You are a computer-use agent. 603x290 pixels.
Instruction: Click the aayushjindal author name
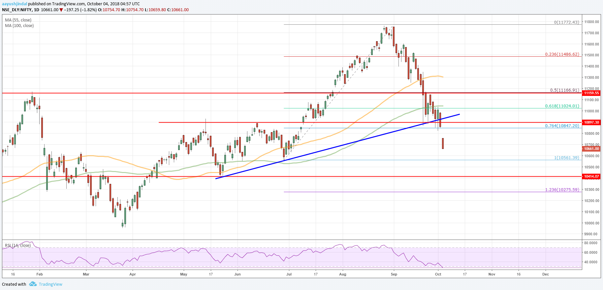pos(15,4)
